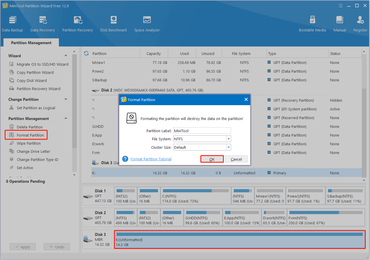Open the Format Partition Tutorial link
Image resolution: width=370 pixels, height=260 pixels.
tap(150, 159)
